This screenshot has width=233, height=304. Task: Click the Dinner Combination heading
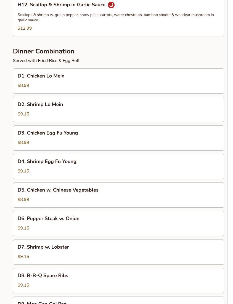(44, 51)
